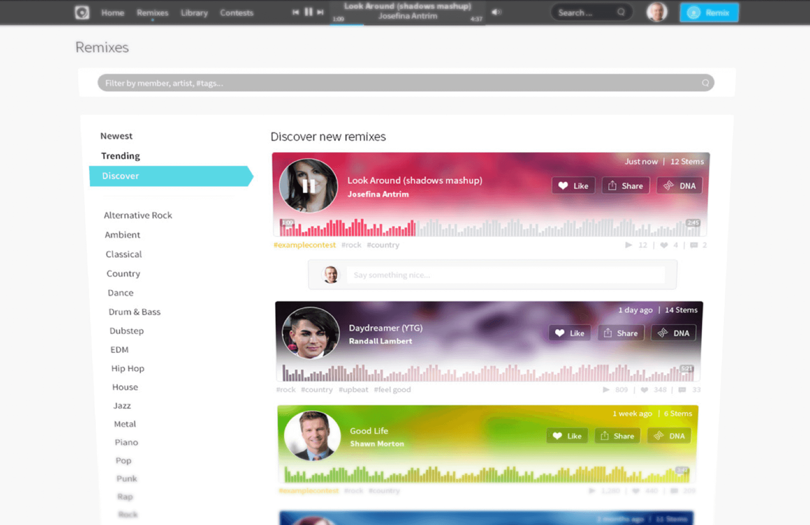Select the Discover sidebar tab
Viewport: 810px width, 525px height.
tap(171, 176)
